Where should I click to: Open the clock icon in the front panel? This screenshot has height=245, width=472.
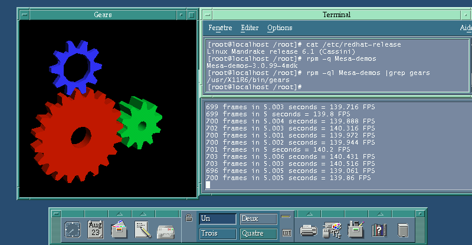(x=73, y=230)
